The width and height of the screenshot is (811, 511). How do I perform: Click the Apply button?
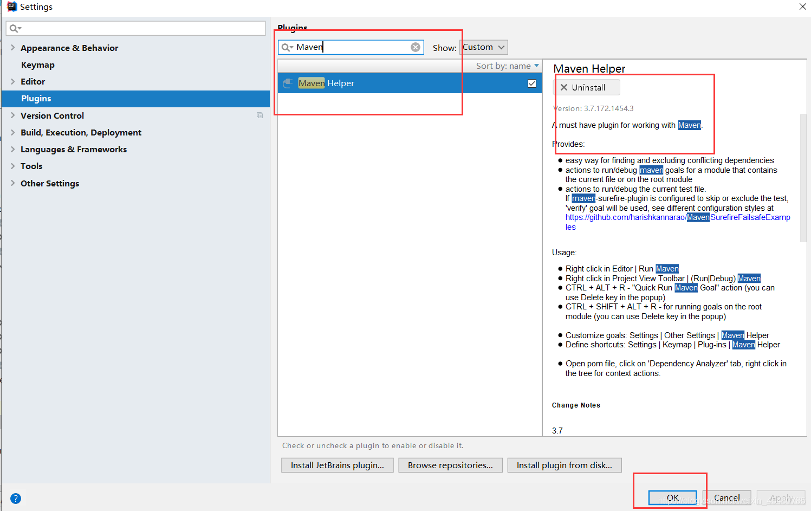[x=781, y=497]
